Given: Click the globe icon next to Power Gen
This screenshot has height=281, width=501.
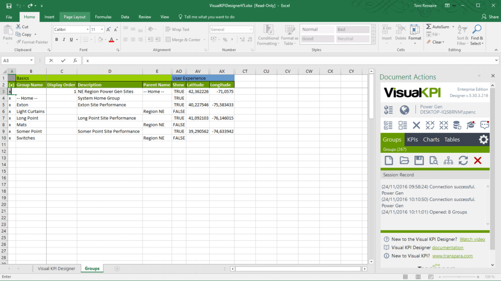Looking at the screenshot, I should [x=404, y=110].
